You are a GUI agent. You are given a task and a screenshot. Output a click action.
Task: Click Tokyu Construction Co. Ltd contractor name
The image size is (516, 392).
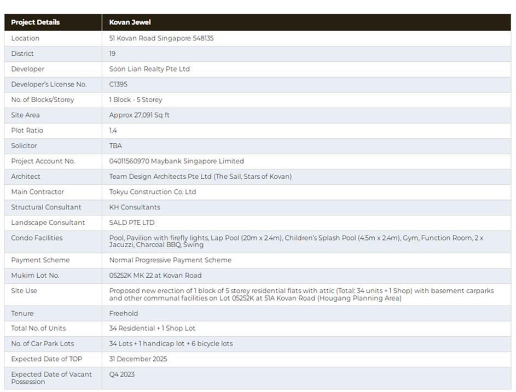[x=152, y=192]
